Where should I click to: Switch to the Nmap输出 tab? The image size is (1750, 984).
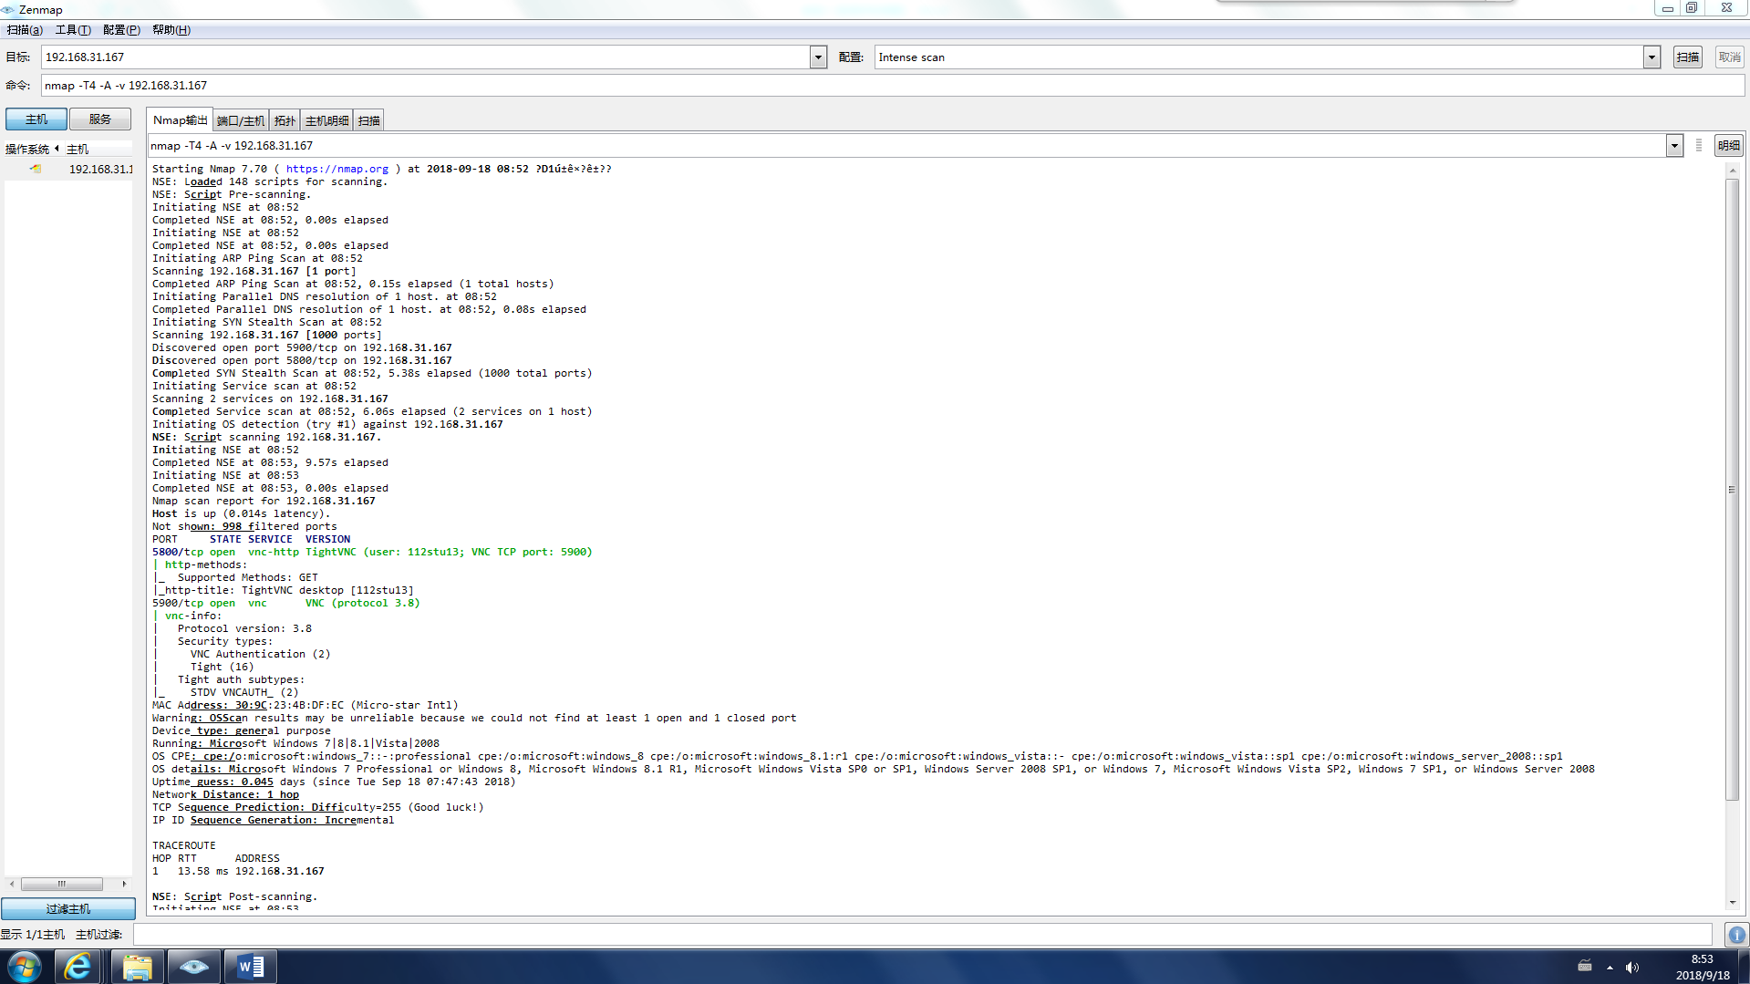180,120
